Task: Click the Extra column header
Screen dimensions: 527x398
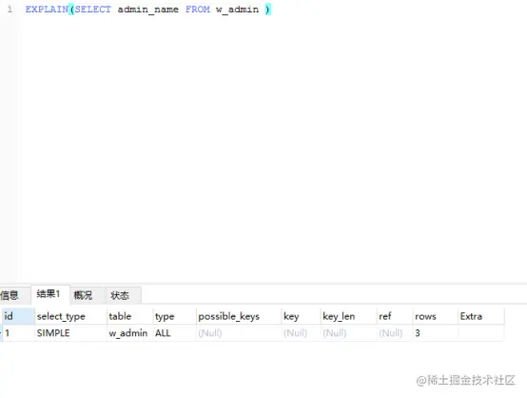Action: [x=481, y=316]
